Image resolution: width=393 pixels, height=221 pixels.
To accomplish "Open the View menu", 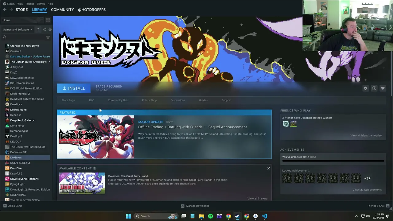I will 20,4.
